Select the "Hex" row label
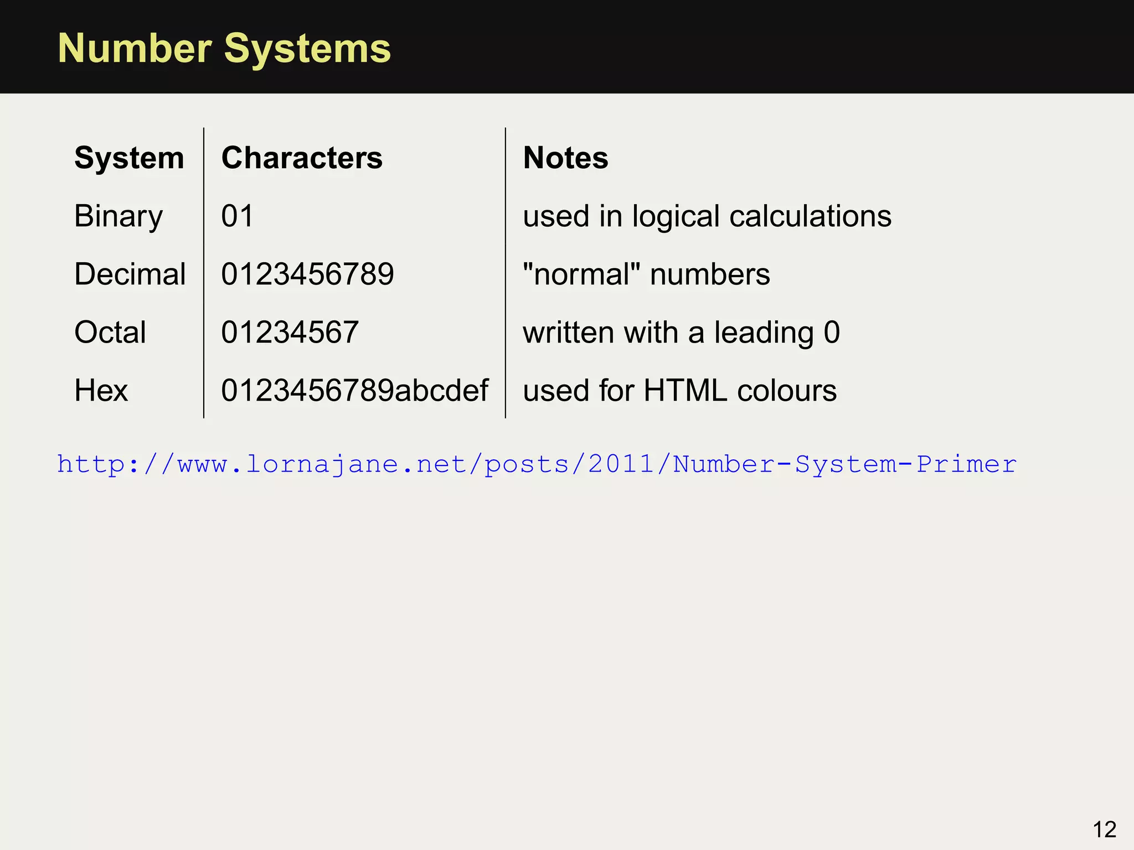 coord(101,390)
